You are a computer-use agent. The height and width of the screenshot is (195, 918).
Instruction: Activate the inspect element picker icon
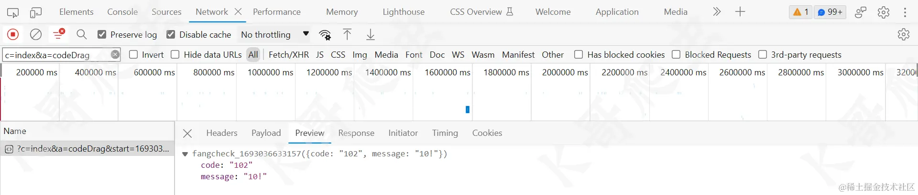click(13, 12)
